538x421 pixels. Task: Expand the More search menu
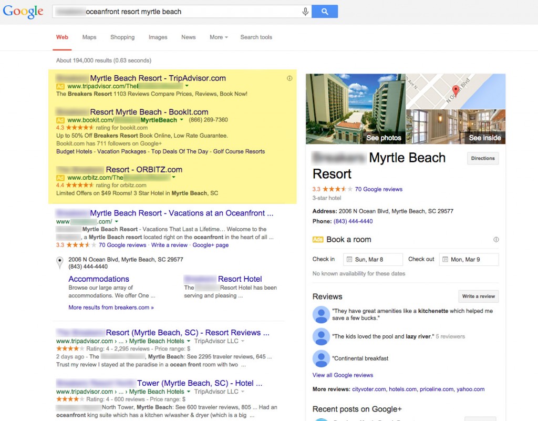pos(219,37)
